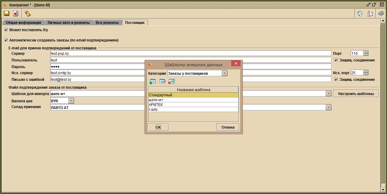Click the Письмо с ошибкой input field
This screenshot has height=194, width=387.
(191, 79)
